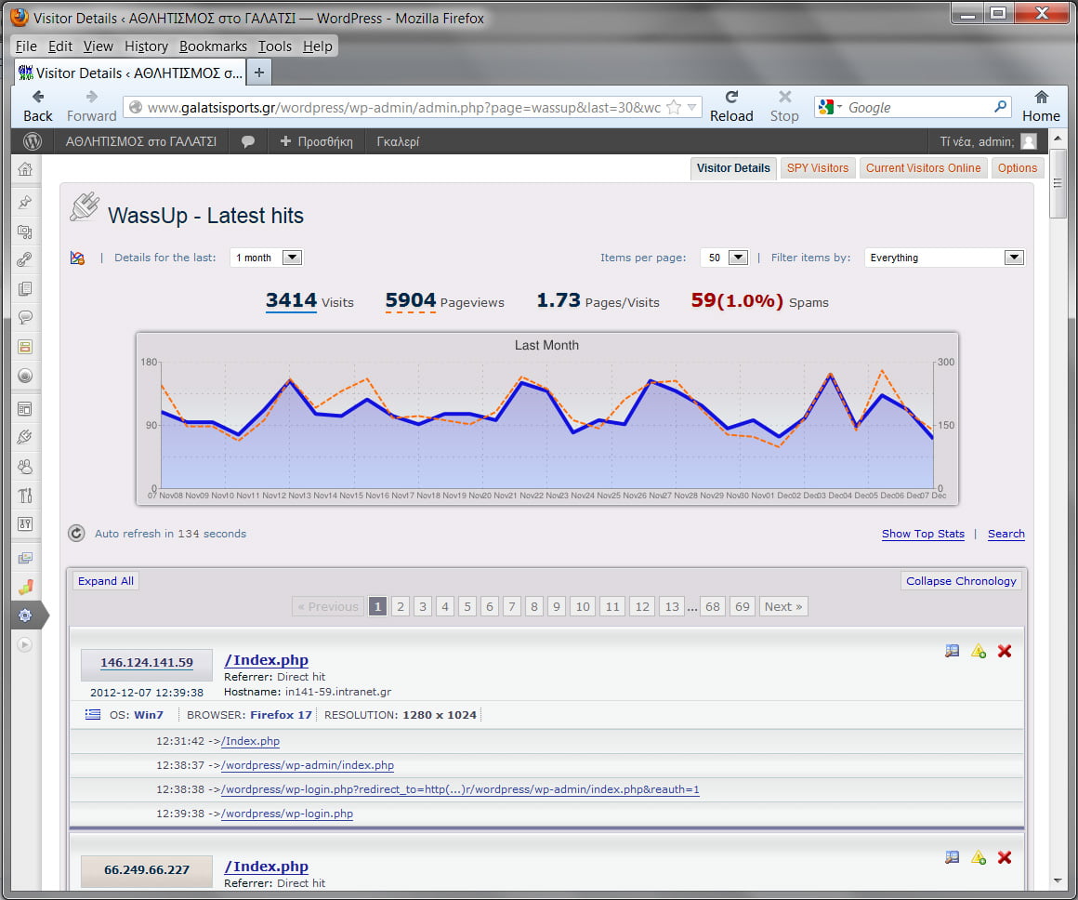Click the Expand All button
This screenshot has width=1078, height=900.
pyautogui.click(x=106, y=581)
